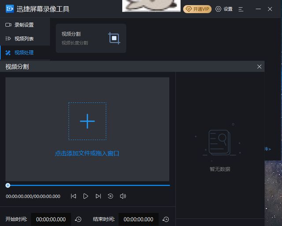
Task: Click the playback progress slider handle
Action: coord(8,185)
